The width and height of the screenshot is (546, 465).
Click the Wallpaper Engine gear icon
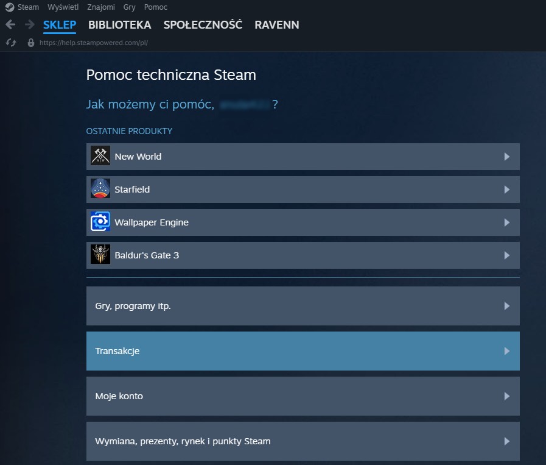coord(100,221)
